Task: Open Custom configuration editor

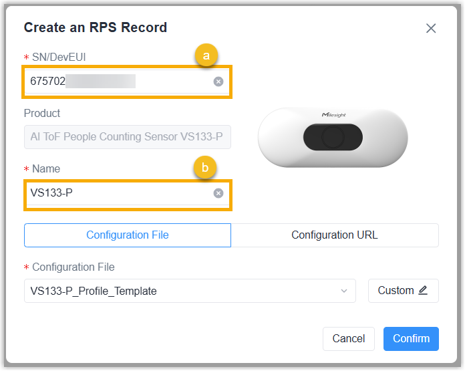Action: tap(404, 291)
